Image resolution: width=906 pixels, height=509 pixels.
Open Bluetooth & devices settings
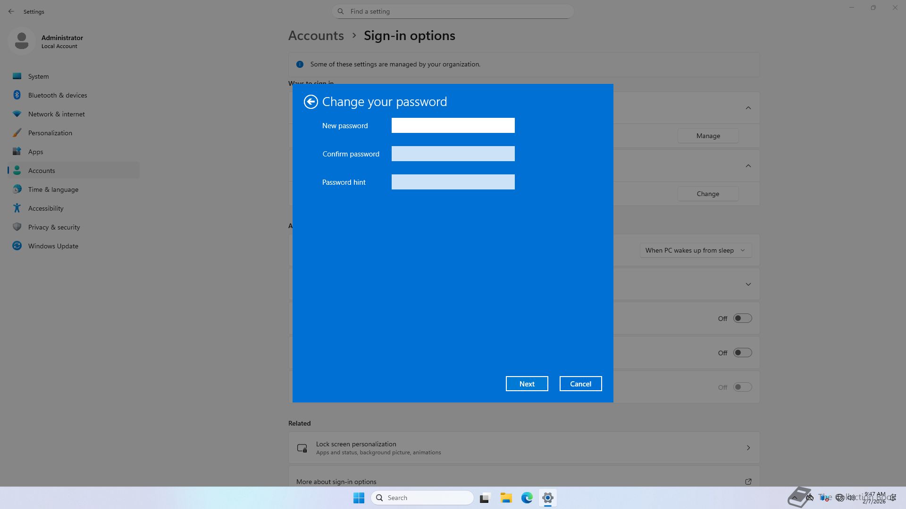[x=57, y=95]
